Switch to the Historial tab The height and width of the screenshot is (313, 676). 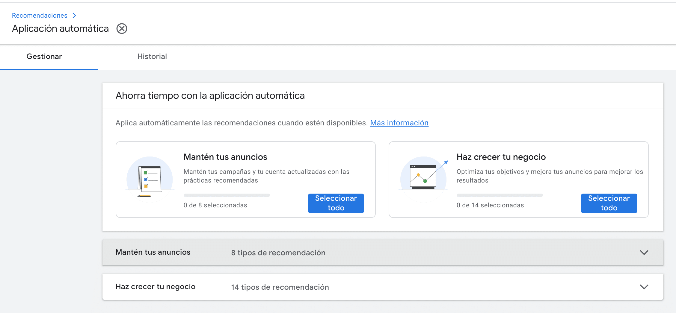(x=152, y=57)
